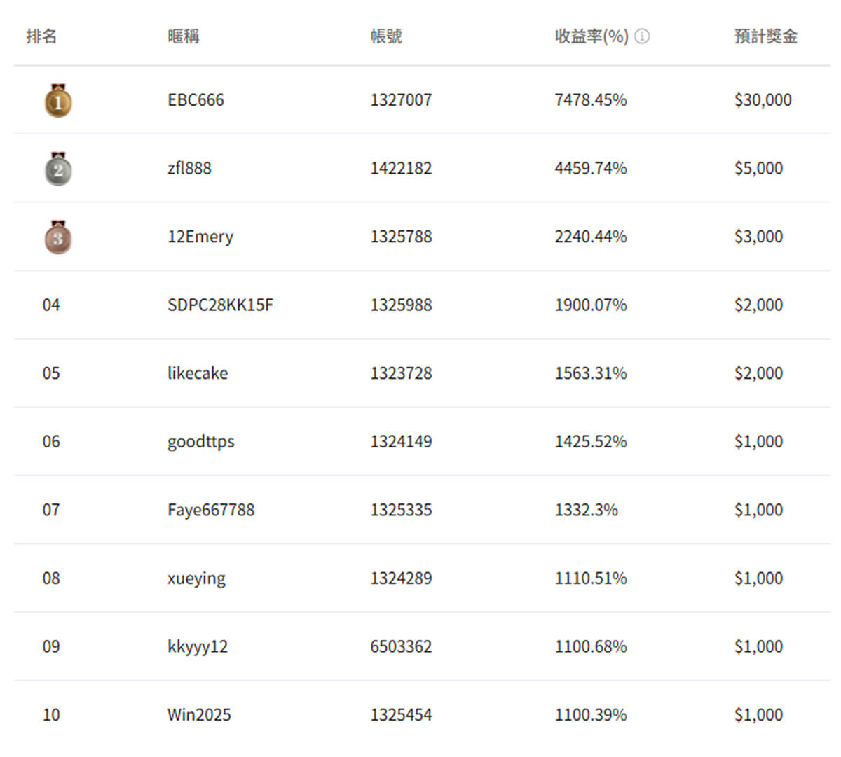This screenshot has height=757, width=841.
Task: Open nickname EBC666 in first row
Action: click(196, 100)
